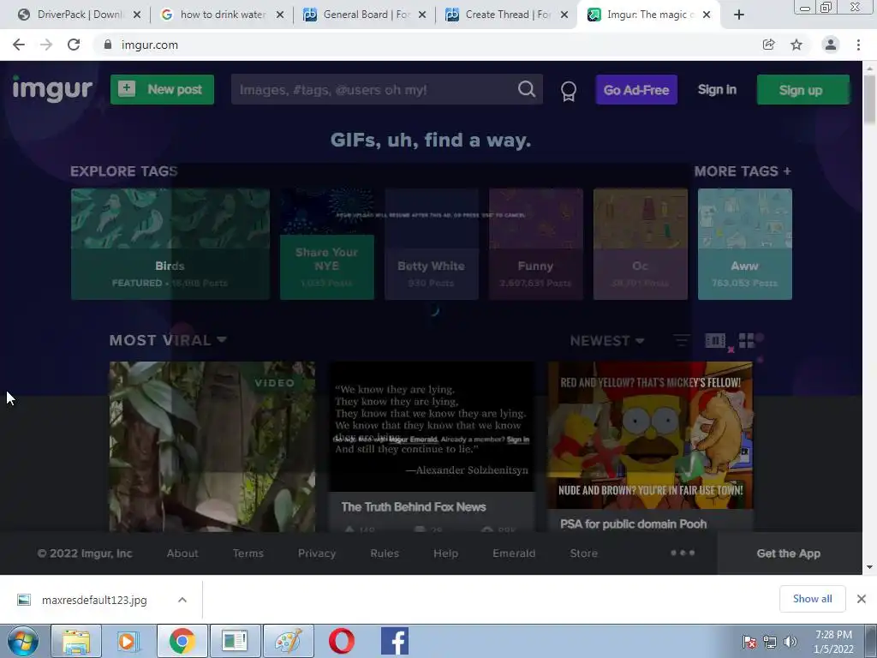
Task: Open the Oc tag card
Action: tap(641, 244)
